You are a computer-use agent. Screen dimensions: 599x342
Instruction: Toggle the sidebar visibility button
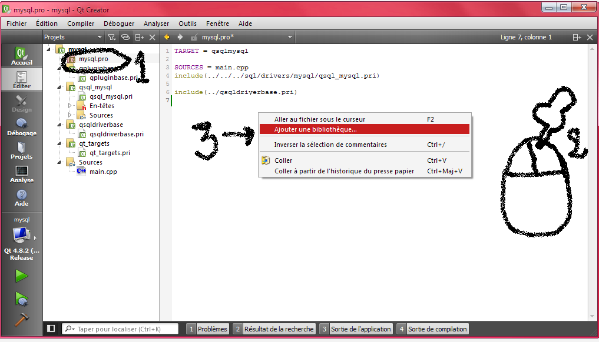point(51,328)
